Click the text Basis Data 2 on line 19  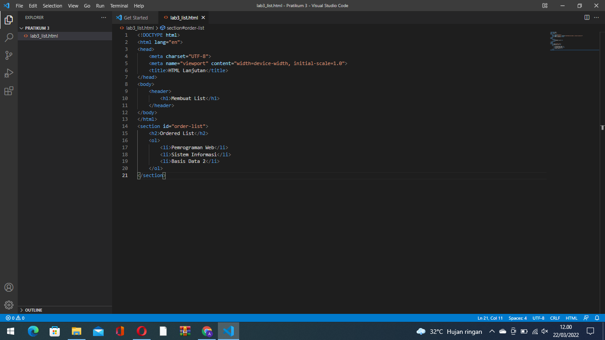[188, 161]
